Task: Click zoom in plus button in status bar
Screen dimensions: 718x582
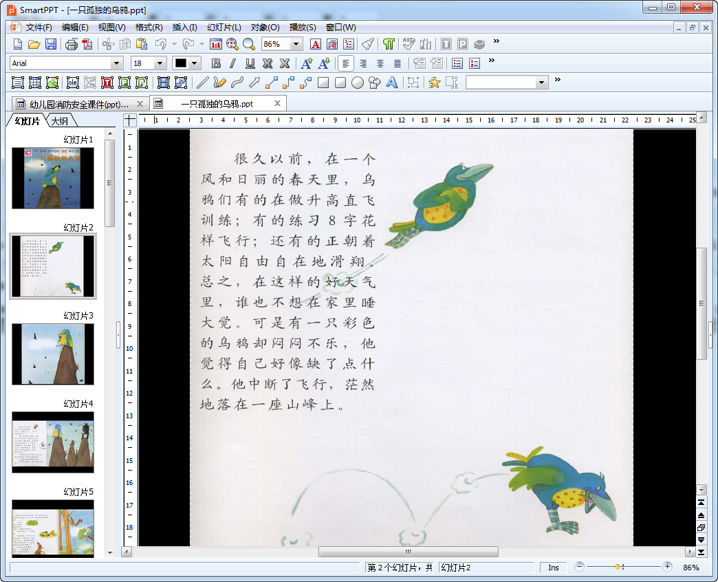Action: 667,567
